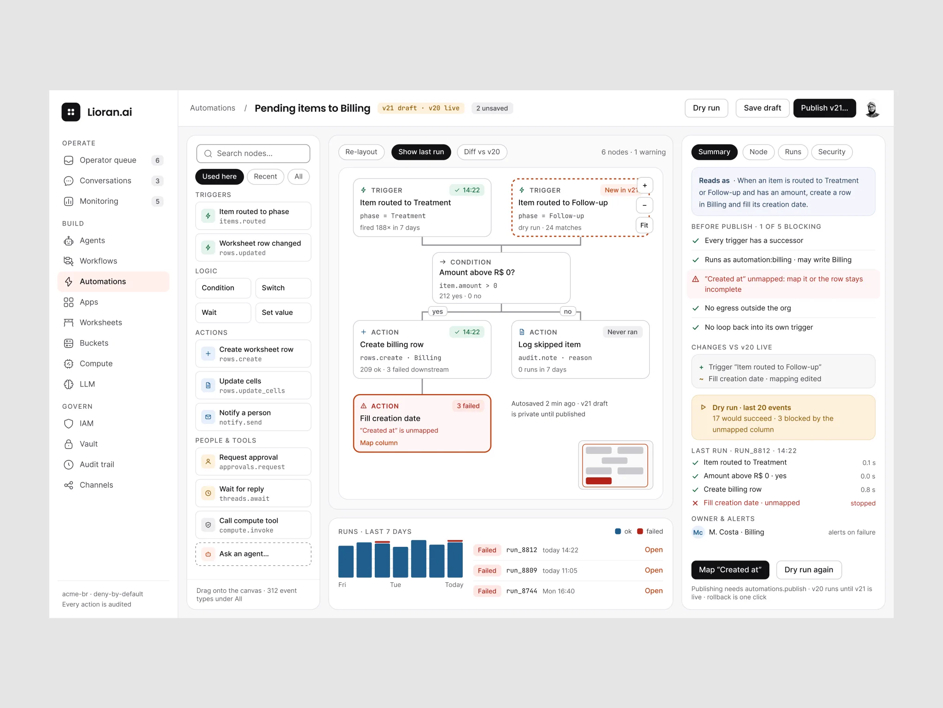Switch to the Node tab
This screenshot has width=943, height=708.
tap(758, 152)
